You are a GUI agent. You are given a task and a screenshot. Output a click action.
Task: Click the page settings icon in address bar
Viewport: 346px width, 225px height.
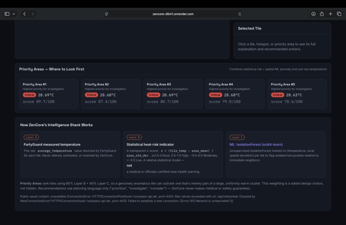pos(106,14)
